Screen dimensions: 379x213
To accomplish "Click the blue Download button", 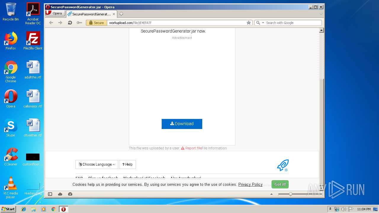I will pos(182,124).
